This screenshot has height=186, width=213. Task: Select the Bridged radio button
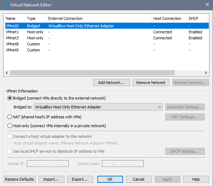click(10, 98)
